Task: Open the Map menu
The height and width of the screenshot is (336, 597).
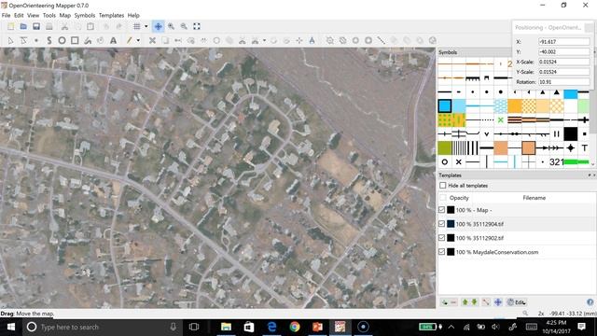Action: point(65,15)
